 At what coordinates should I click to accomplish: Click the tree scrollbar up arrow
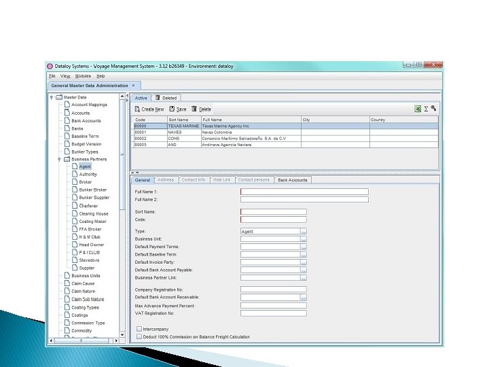tap(122, 96)
